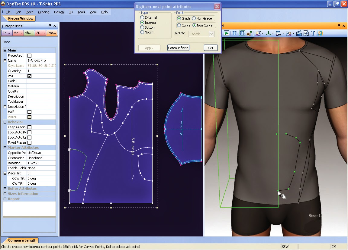Image resolution: width=348 pixels, height=250 pixels.
Task: Click the Rotation value 1-Way
Action: pos(41,163)
